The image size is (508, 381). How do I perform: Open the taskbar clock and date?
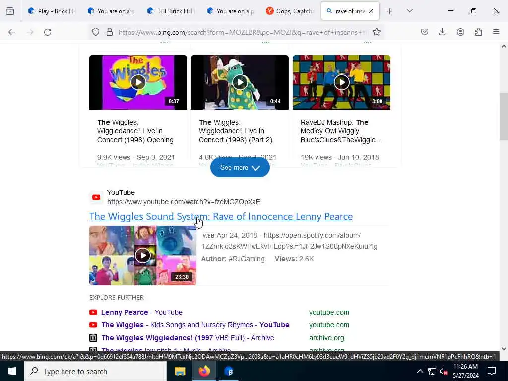pos(465,371)
